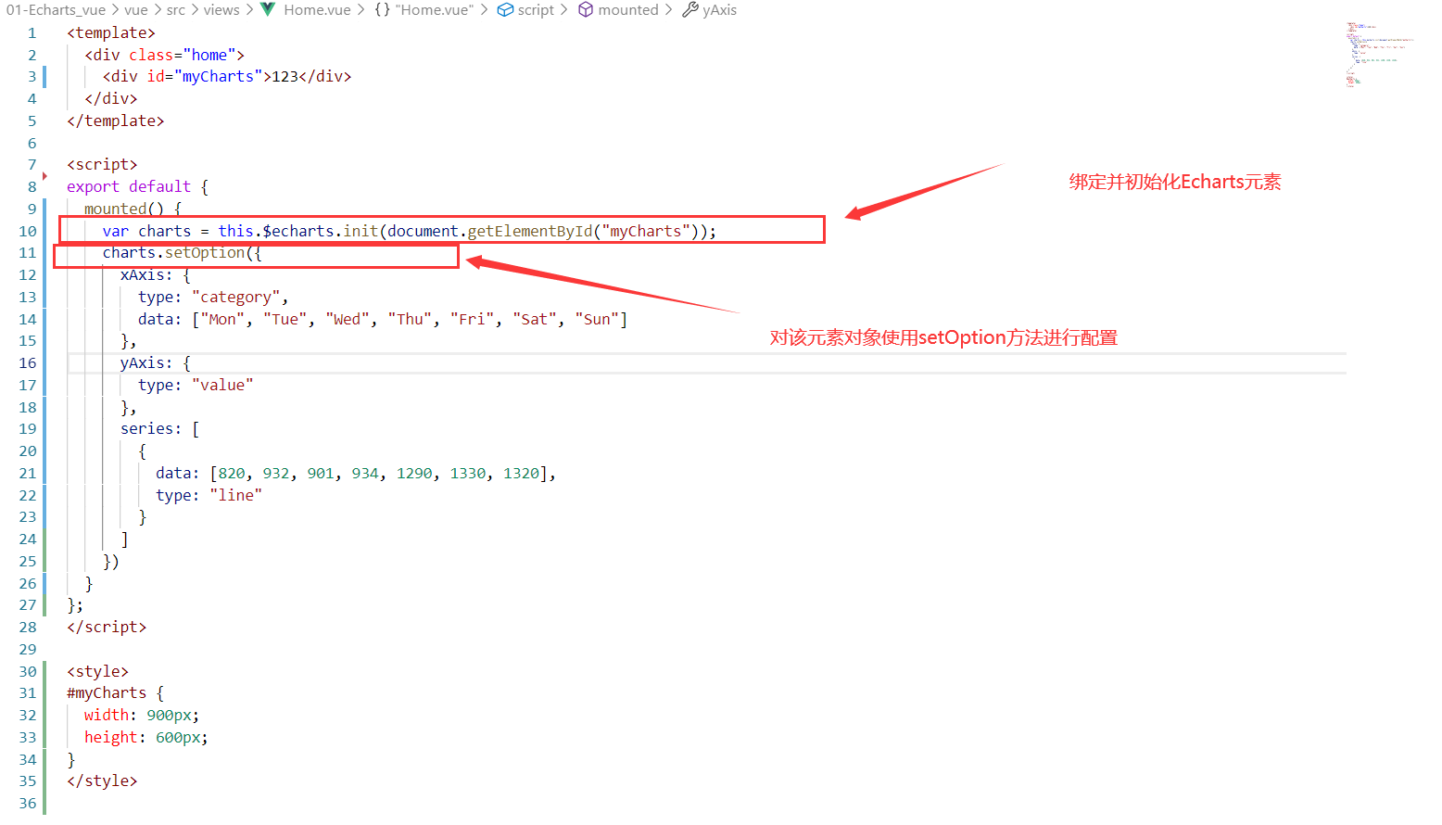Click the "value" string on line 17
The height and width of the screenshot is (825, 1442).
point(222,386)
